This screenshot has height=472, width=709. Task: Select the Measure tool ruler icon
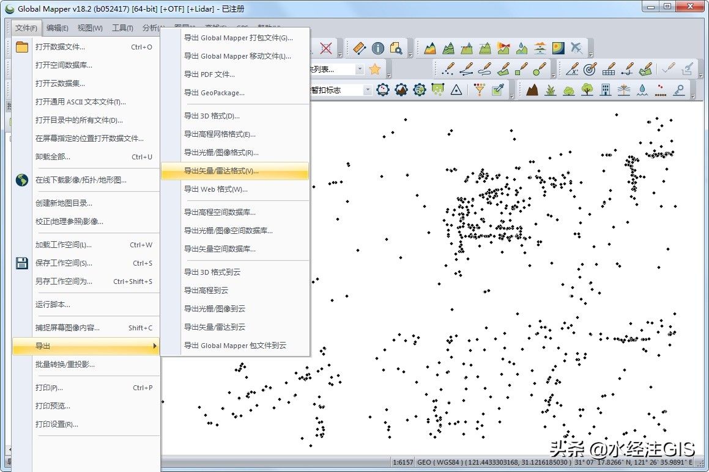tap(359, 48)
